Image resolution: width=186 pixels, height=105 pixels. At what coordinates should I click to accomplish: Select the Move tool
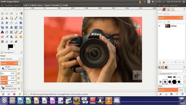point(7,23)
